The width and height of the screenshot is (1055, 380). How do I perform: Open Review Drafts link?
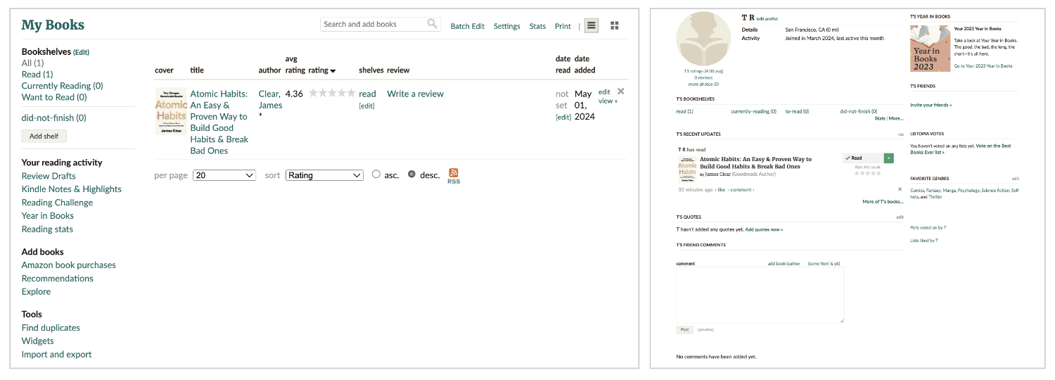[49, 176]
